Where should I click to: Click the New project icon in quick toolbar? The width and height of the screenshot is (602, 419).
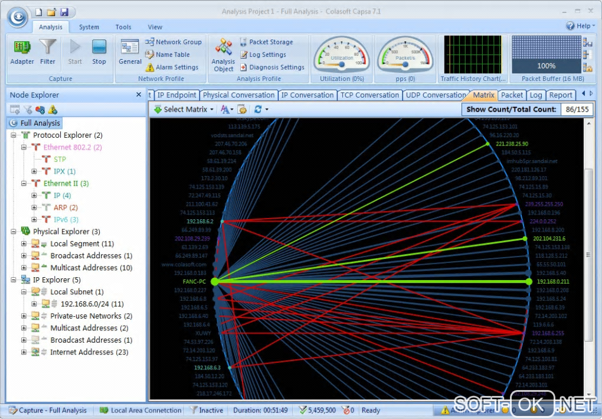[x=38, y=12]
